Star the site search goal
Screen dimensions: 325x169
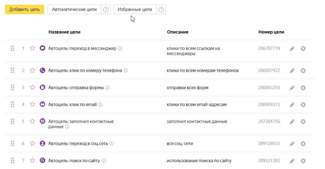pos(32,160)
